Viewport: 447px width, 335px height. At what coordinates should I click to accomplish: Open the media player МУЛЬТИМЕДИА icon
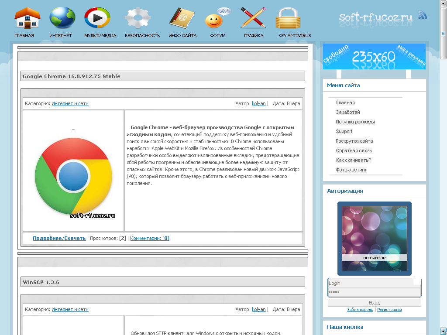pos(97,17)
